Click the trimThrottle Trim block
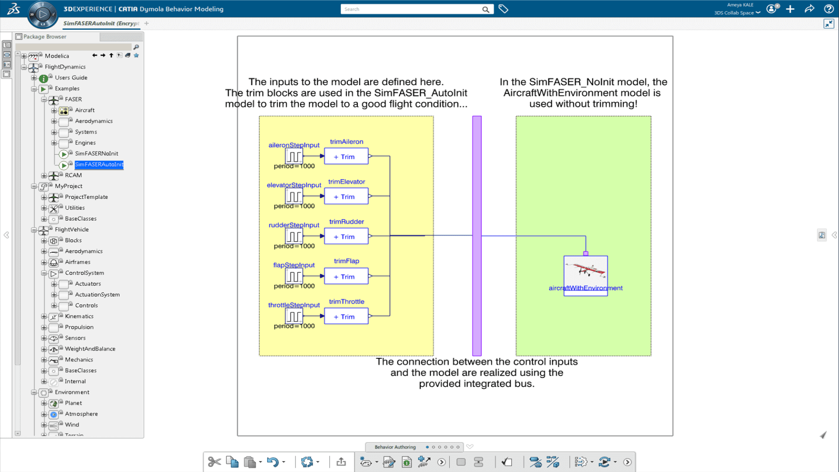 click(x=346, y=316)
